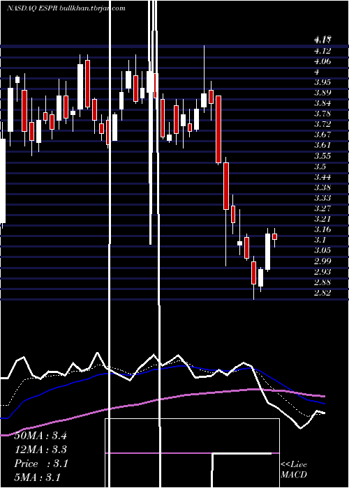Click the 4.12 price axis label
This screenshot has height=488, width=349.
[x=322, y=51]
